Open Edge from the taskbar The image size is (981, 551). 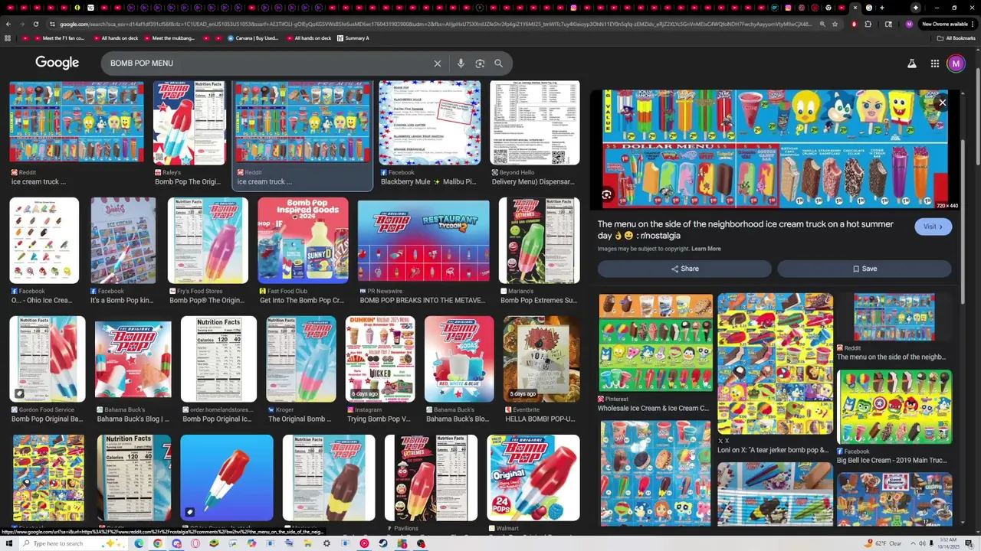[x=139, y=543]
